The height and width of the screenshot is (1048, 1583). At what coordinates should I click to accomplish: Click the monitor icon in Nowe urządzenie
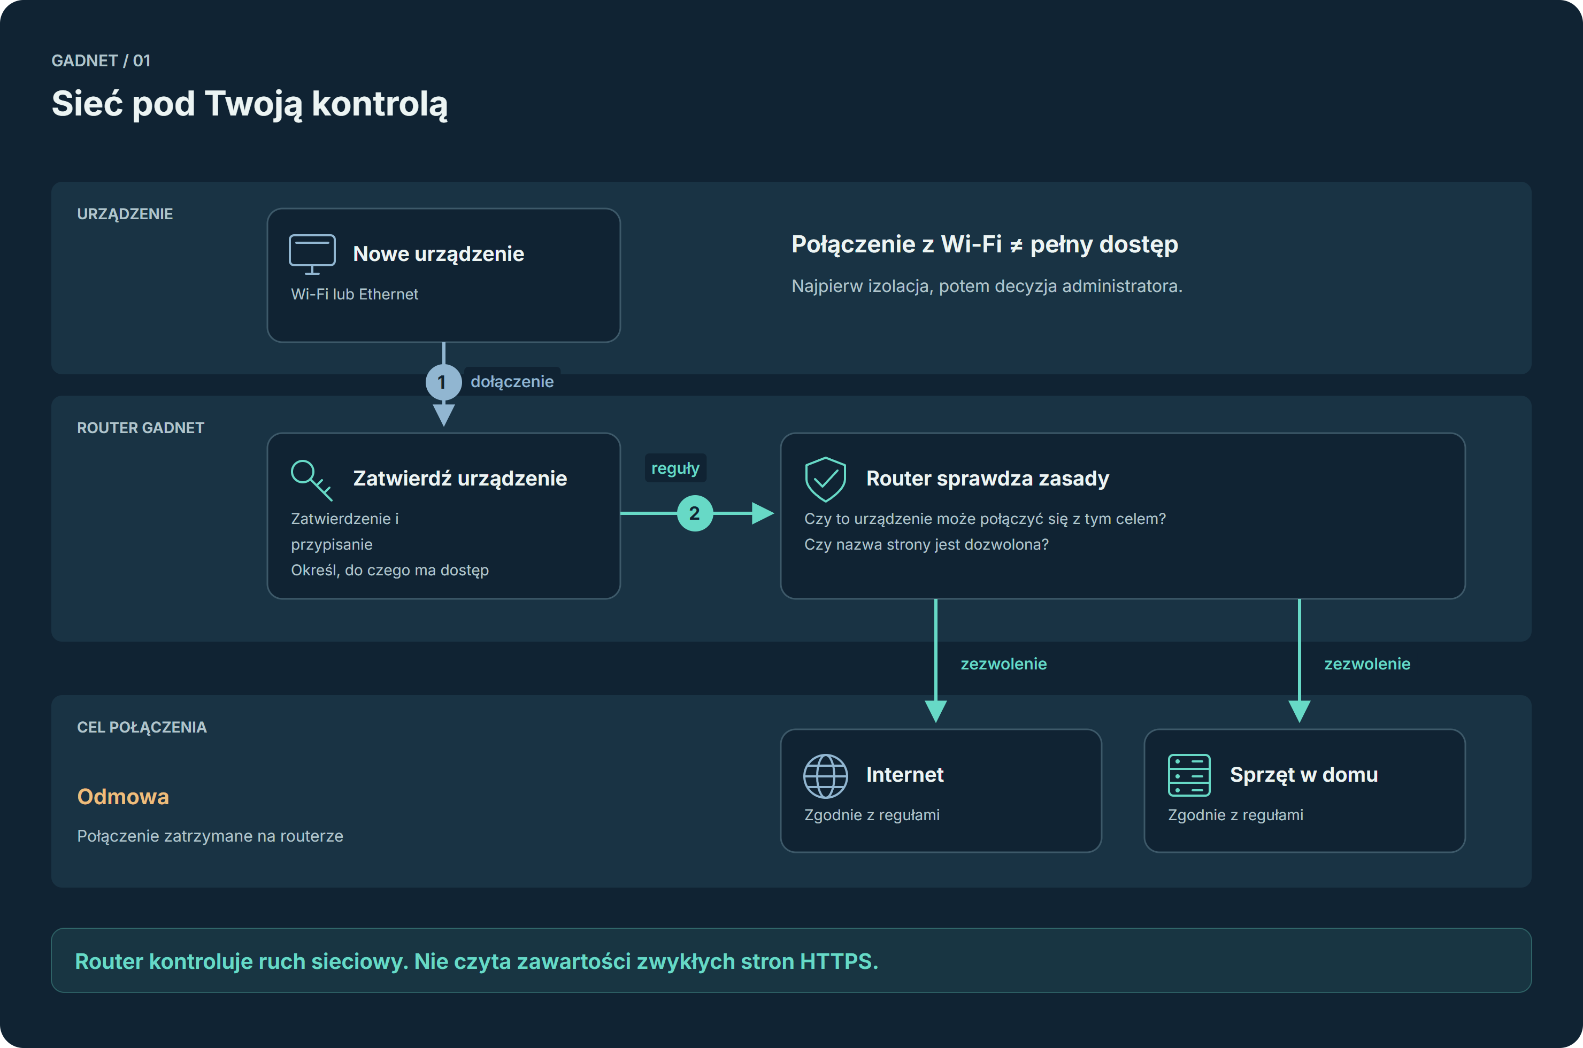[312, 254]
